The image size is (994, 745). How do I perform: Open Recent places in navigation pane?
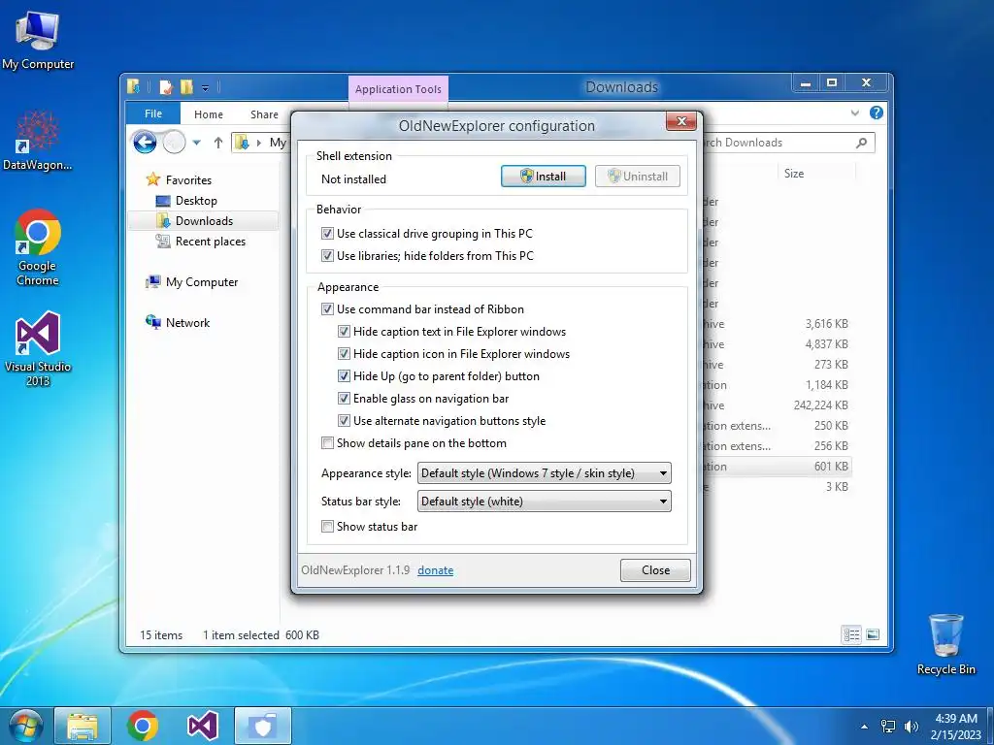(x=210, y=242)
